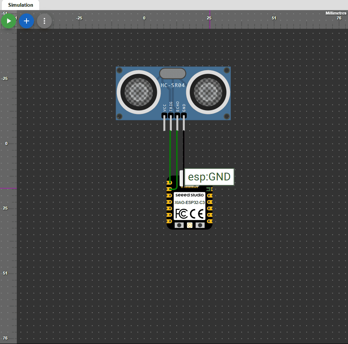Switch to the Simulation tab

[21, 5]
